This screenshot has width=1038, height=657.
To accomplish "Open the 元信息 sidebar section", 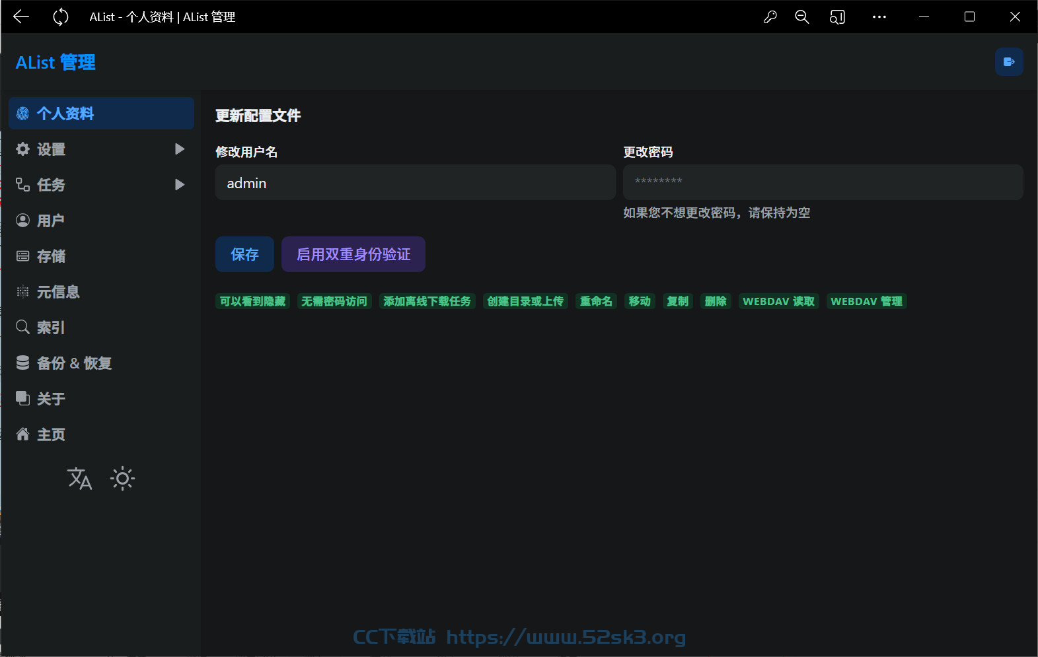I will coord(102,292).
